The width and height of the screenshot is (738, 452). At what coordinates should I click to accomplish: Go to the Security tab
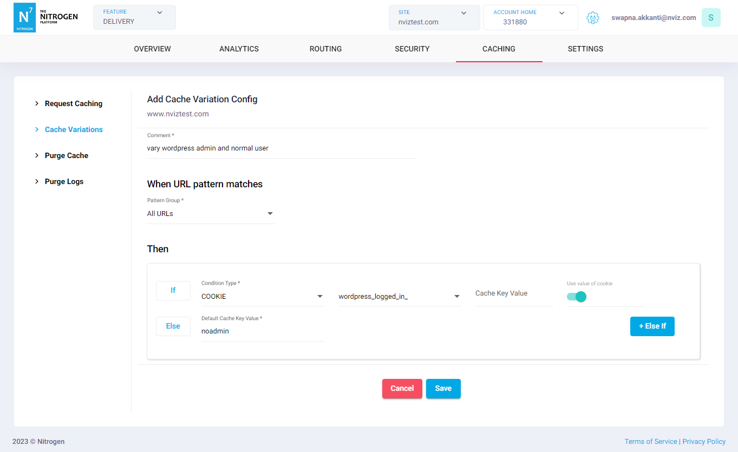click(412, 49)
